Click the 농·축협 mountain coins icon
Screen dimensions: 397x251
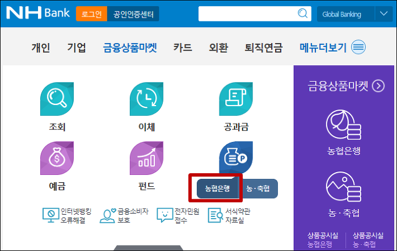click(x=344, y=187)
